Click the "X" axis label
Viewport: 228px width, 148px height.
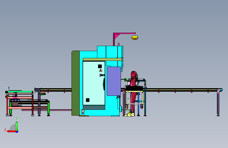click(x=5, y=130)
